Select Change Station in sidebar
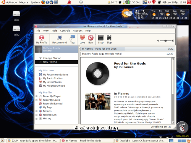 coord(56,58)
